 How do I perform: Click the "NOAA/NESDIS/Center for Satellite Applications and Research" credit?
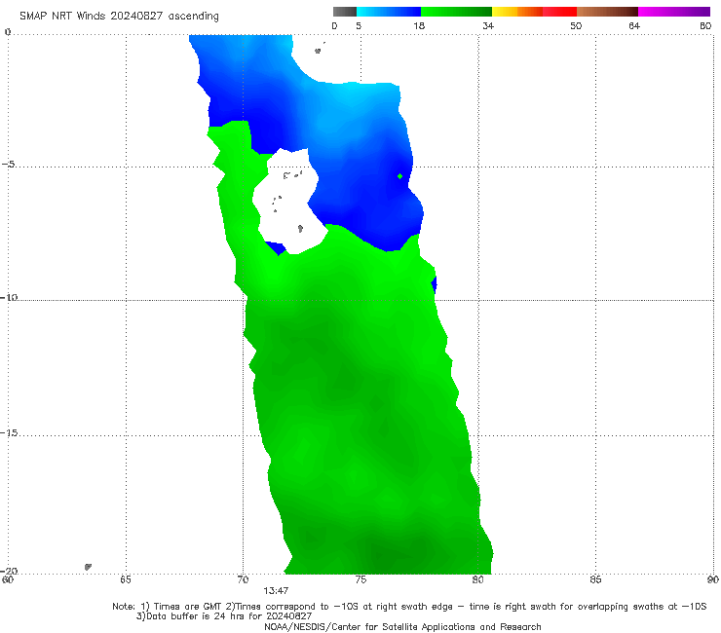[402, 626]
